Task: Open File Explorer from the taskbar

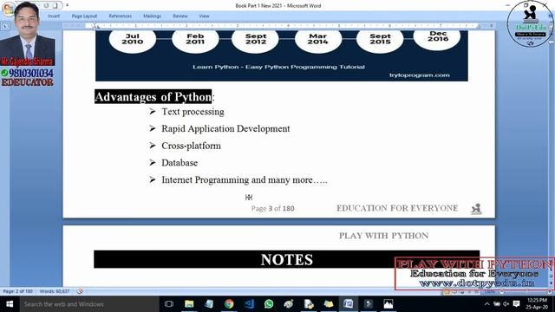Action: click(189, 304)
